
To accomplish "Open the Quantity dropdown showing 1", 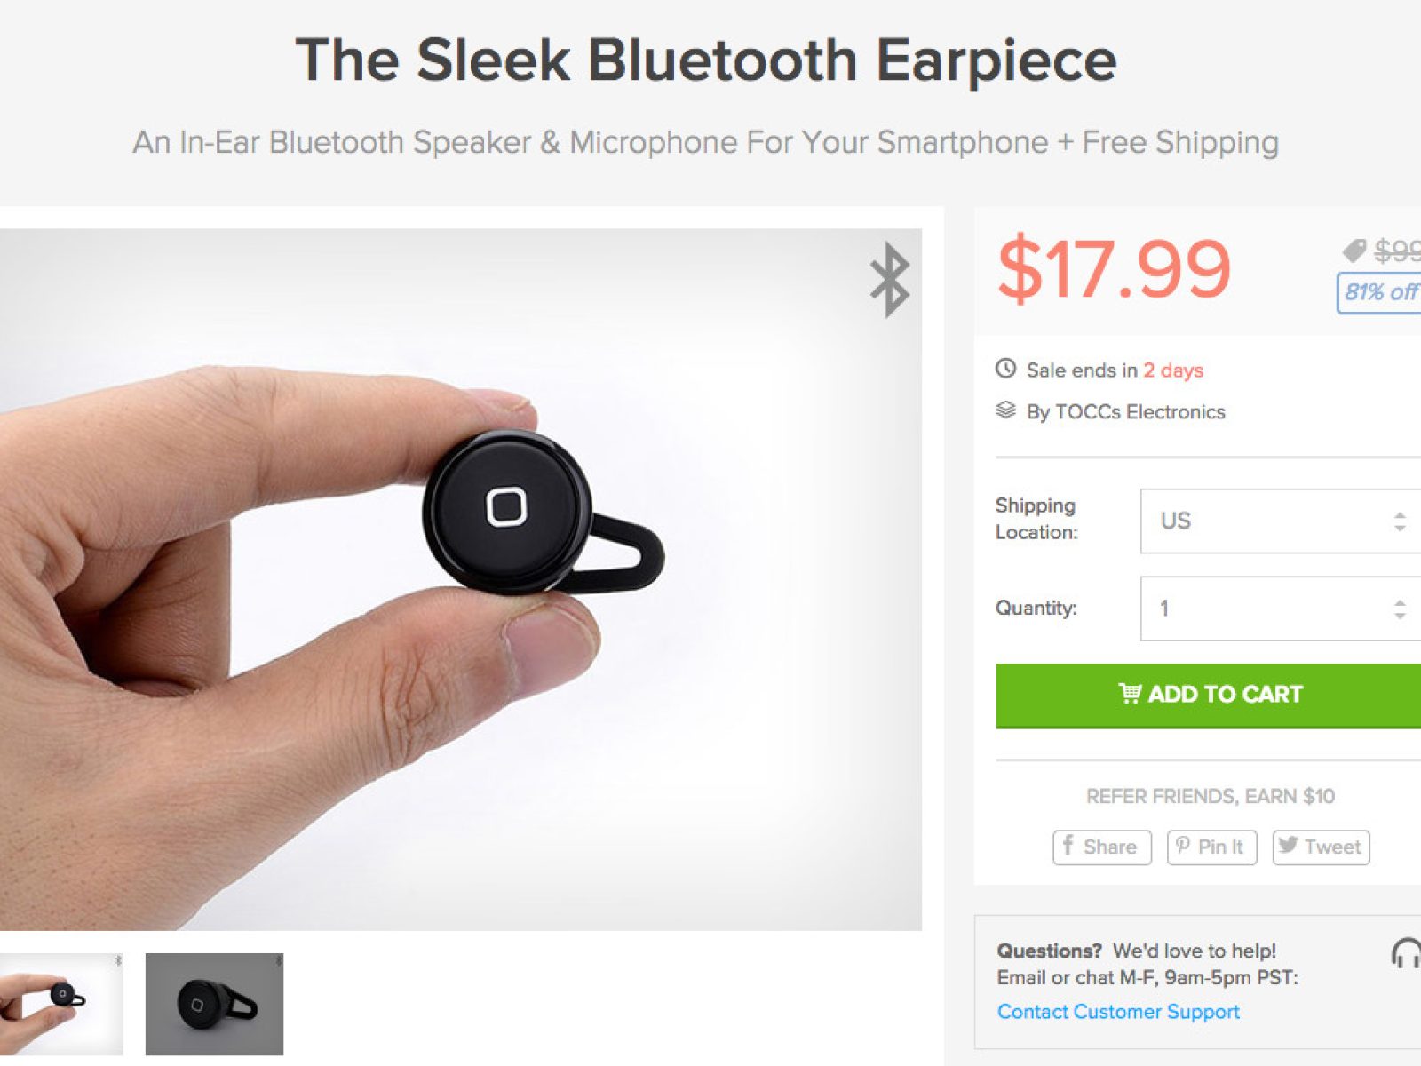I will tap(1281, 609).
